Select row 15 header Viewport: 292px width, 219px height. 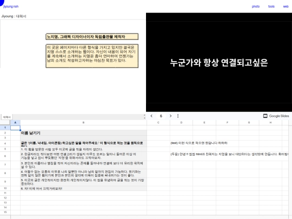pyautogui.click(x=5, y=212)
